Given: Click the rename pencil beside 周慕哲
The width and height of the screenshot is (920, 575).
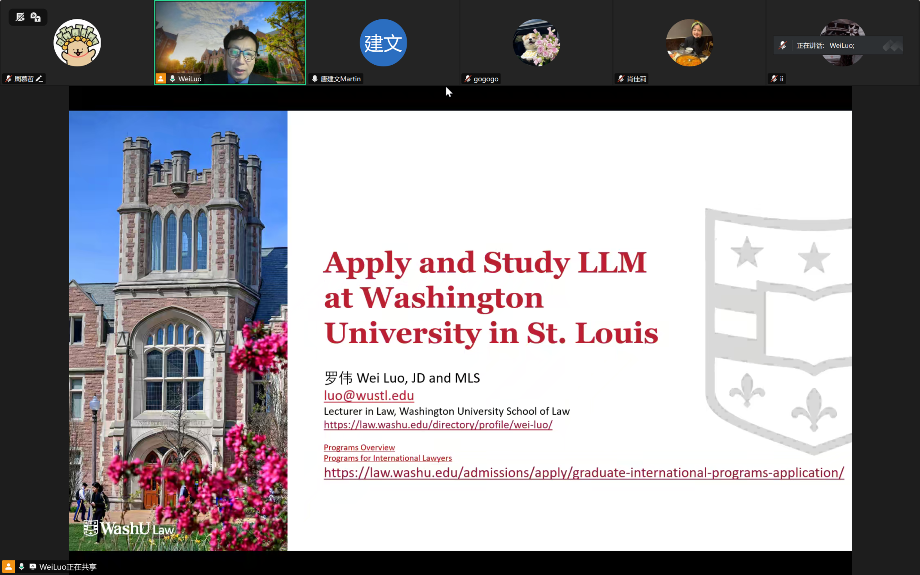Looking at the screenshot, I should [x=40, y=79].
